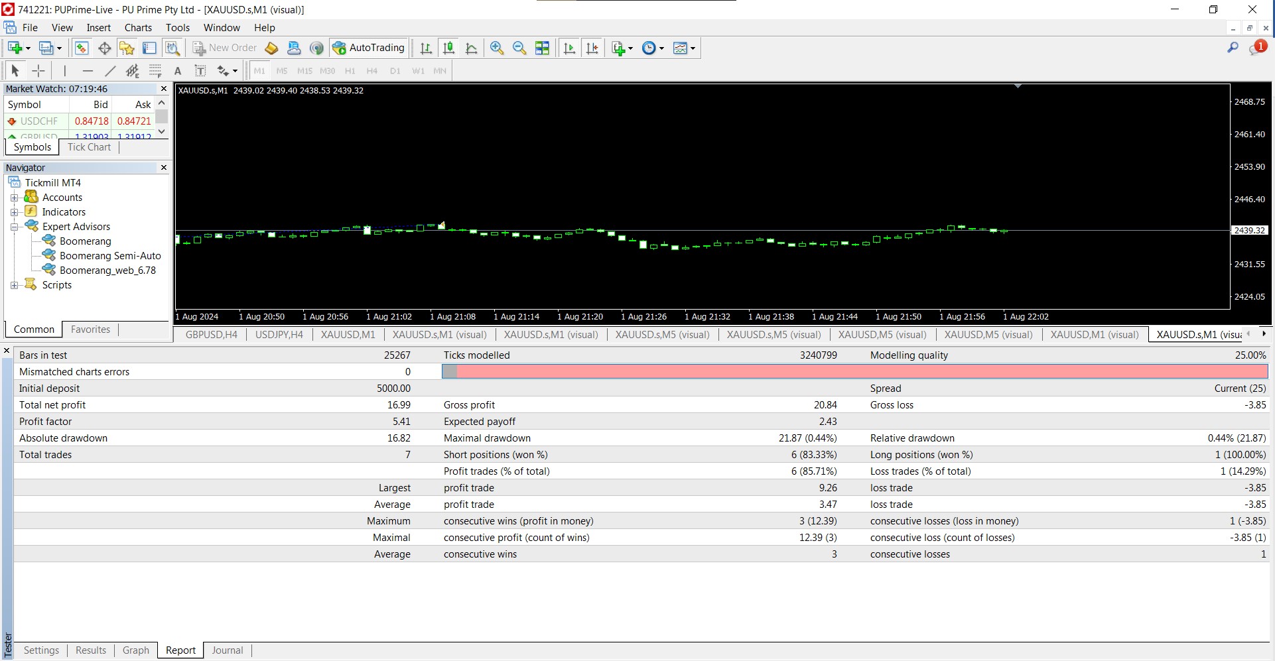Select the Cursor arrow tool

click(x=15, y=70)
